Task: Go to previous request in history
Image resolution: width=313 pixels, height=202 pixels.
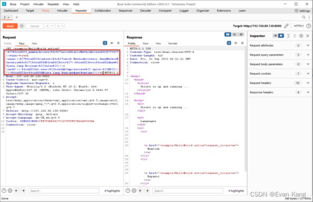Action: coord(48,26)
